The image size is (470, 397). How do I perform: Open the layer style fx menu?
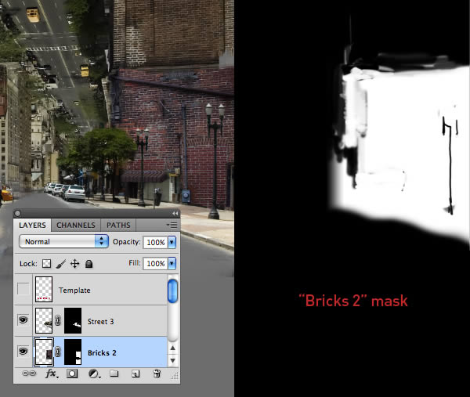52,374
